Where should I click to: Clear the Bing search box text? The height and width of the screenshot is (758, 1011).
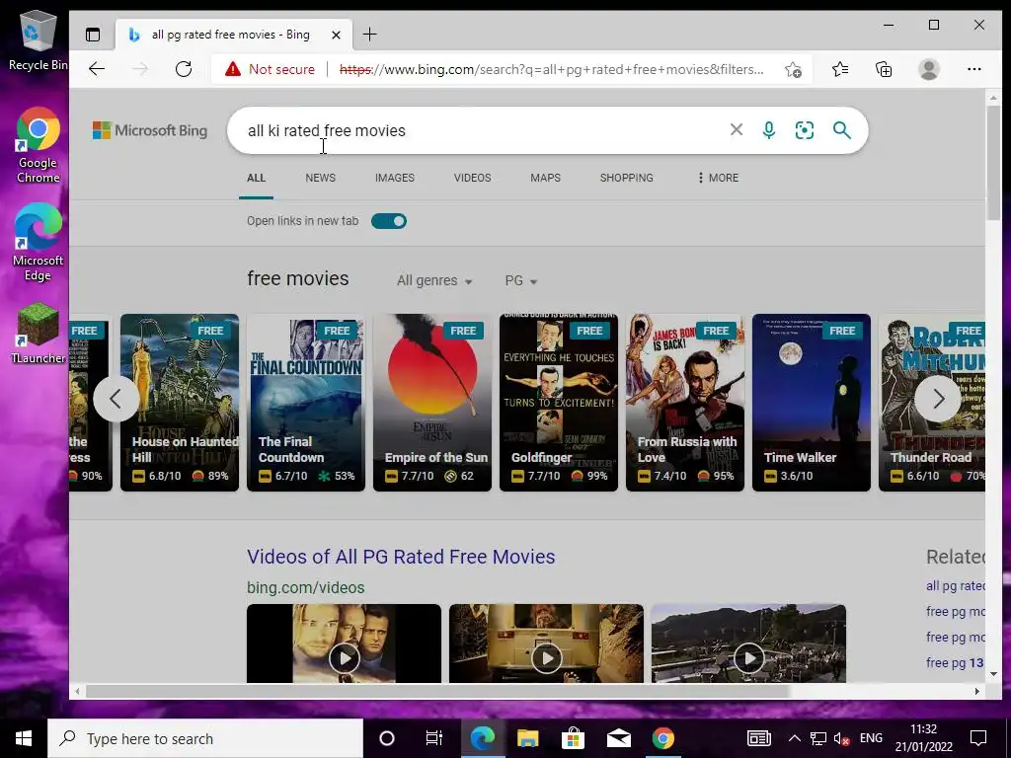pyautogui.click(x=737, y=130)
